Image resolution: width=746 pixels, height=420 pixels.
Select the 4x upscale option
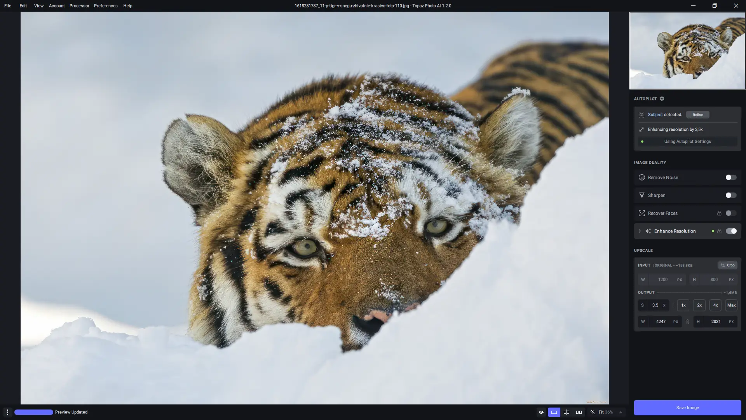pos(715,305)
